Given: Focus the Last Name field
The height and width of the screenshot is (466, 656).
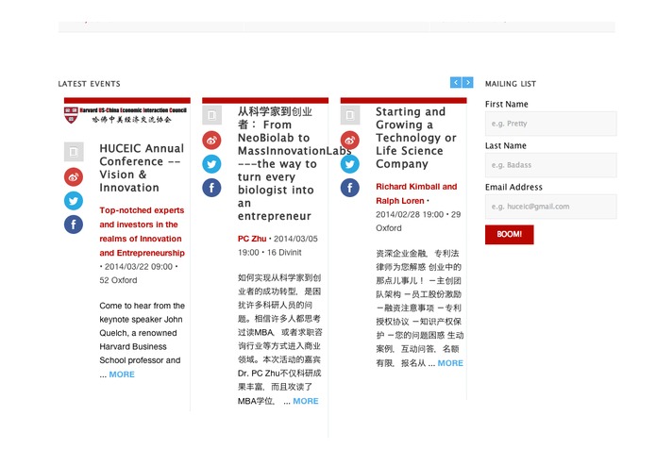Looking at the screenshot, I should pyautogui.click(x=550, y=165).
